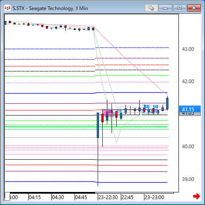Screen dimensions: 205x205
Task: Click the long blue gap-down candlestick at 22:30
Action: pyautogui.click(x=98, y=125)
